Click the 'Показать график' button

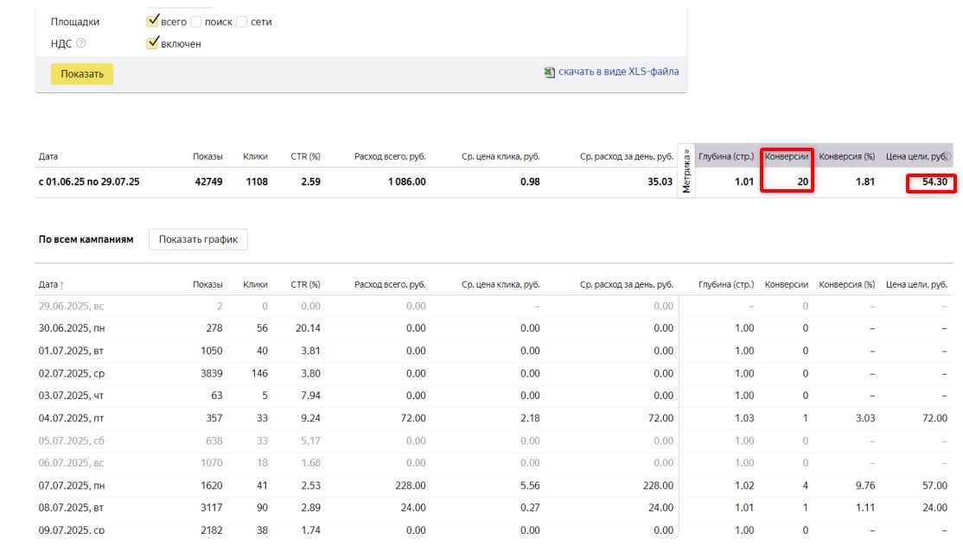[x=198, y=239]
